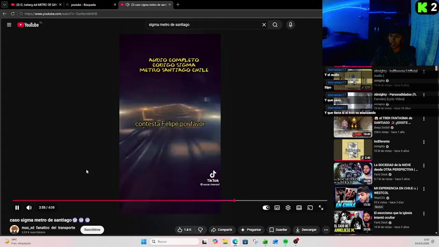Open El exorcismo que la iglesia title
439x247 pixels.
point(393,215)
